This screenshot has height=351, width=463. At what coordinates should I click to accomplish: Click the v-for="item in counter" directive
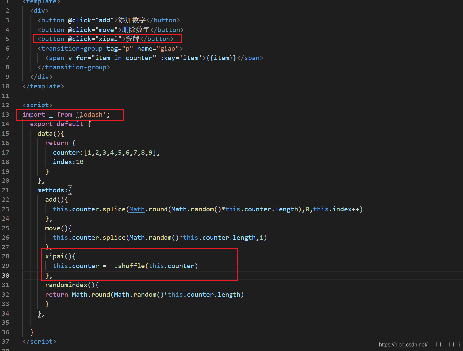(x=112, y=58)
